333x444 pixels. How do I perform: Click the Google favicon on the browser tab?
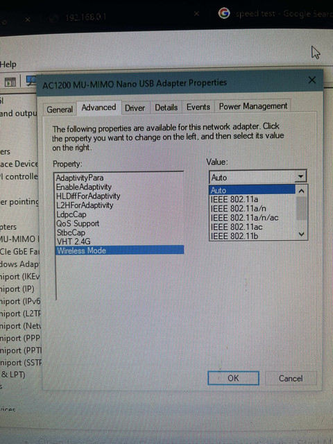pos(224,13)
